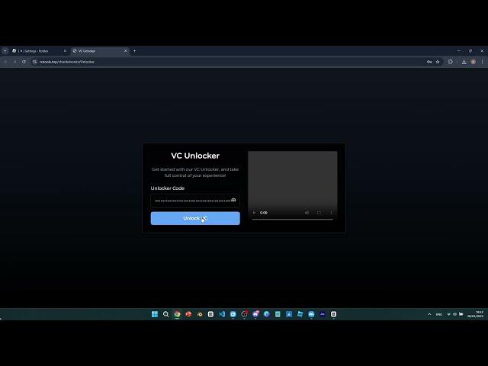Mute the video with the speaker icon
Image resolution: width=488 pixels, height=366 pixels.
(x=307, y=213)
